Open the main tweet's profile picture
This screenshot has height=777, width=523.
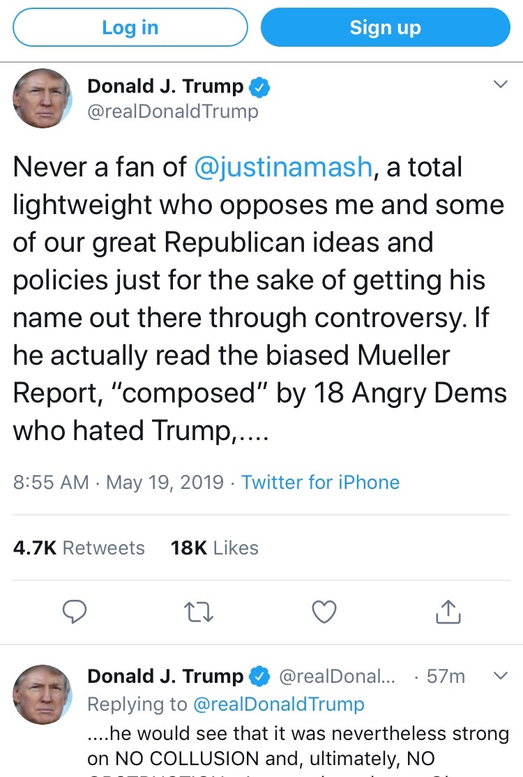pos(43,98)
